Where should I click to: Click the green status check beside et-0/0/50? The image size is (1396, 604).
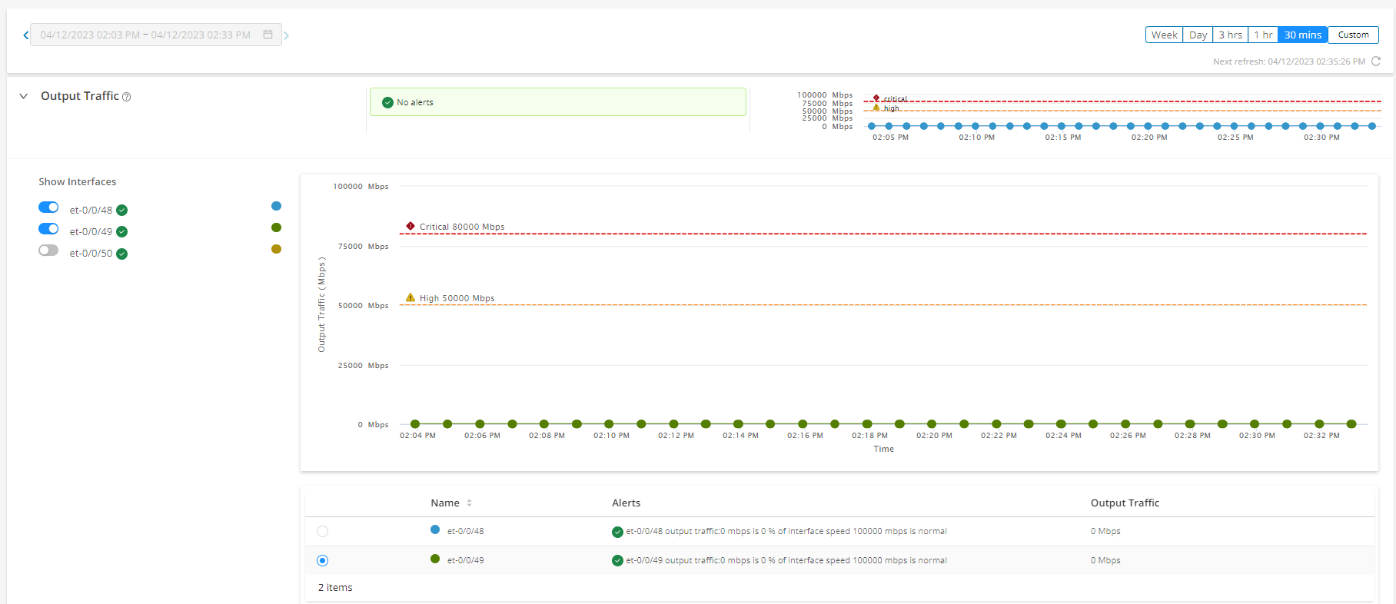click(122, 254)
